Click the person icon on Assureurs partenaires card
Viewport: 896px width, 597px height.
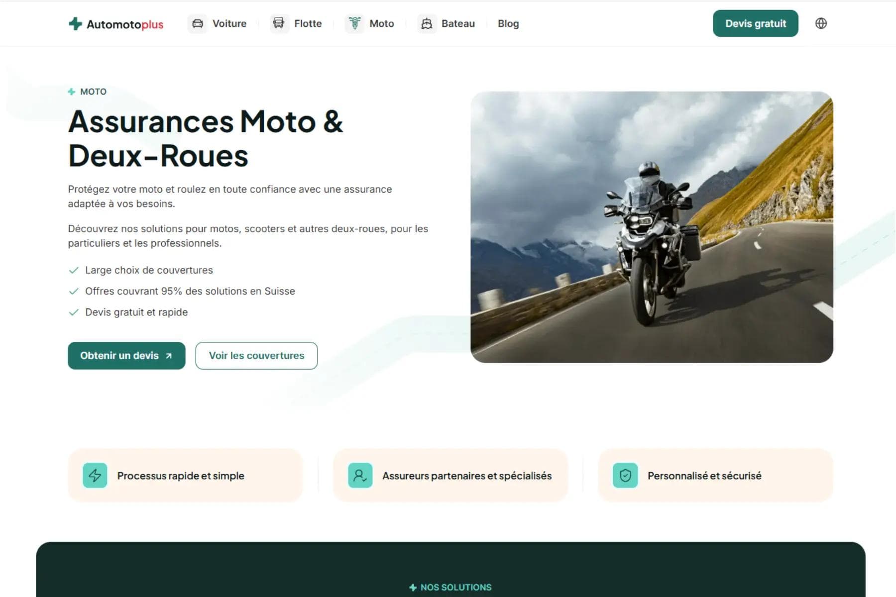pos(360,476)
